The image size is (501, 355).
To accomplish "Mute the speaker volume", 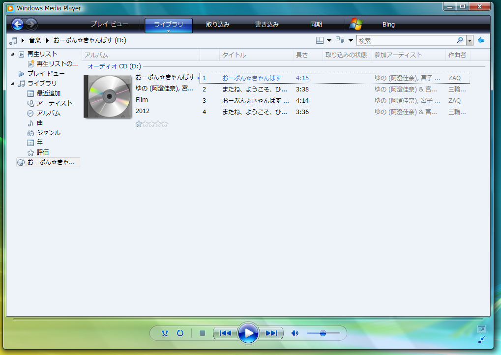I will point(295,333).
